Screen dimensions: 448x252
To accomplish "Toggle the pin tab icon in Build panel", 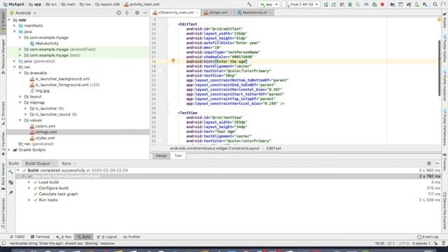I will point(11,193).
